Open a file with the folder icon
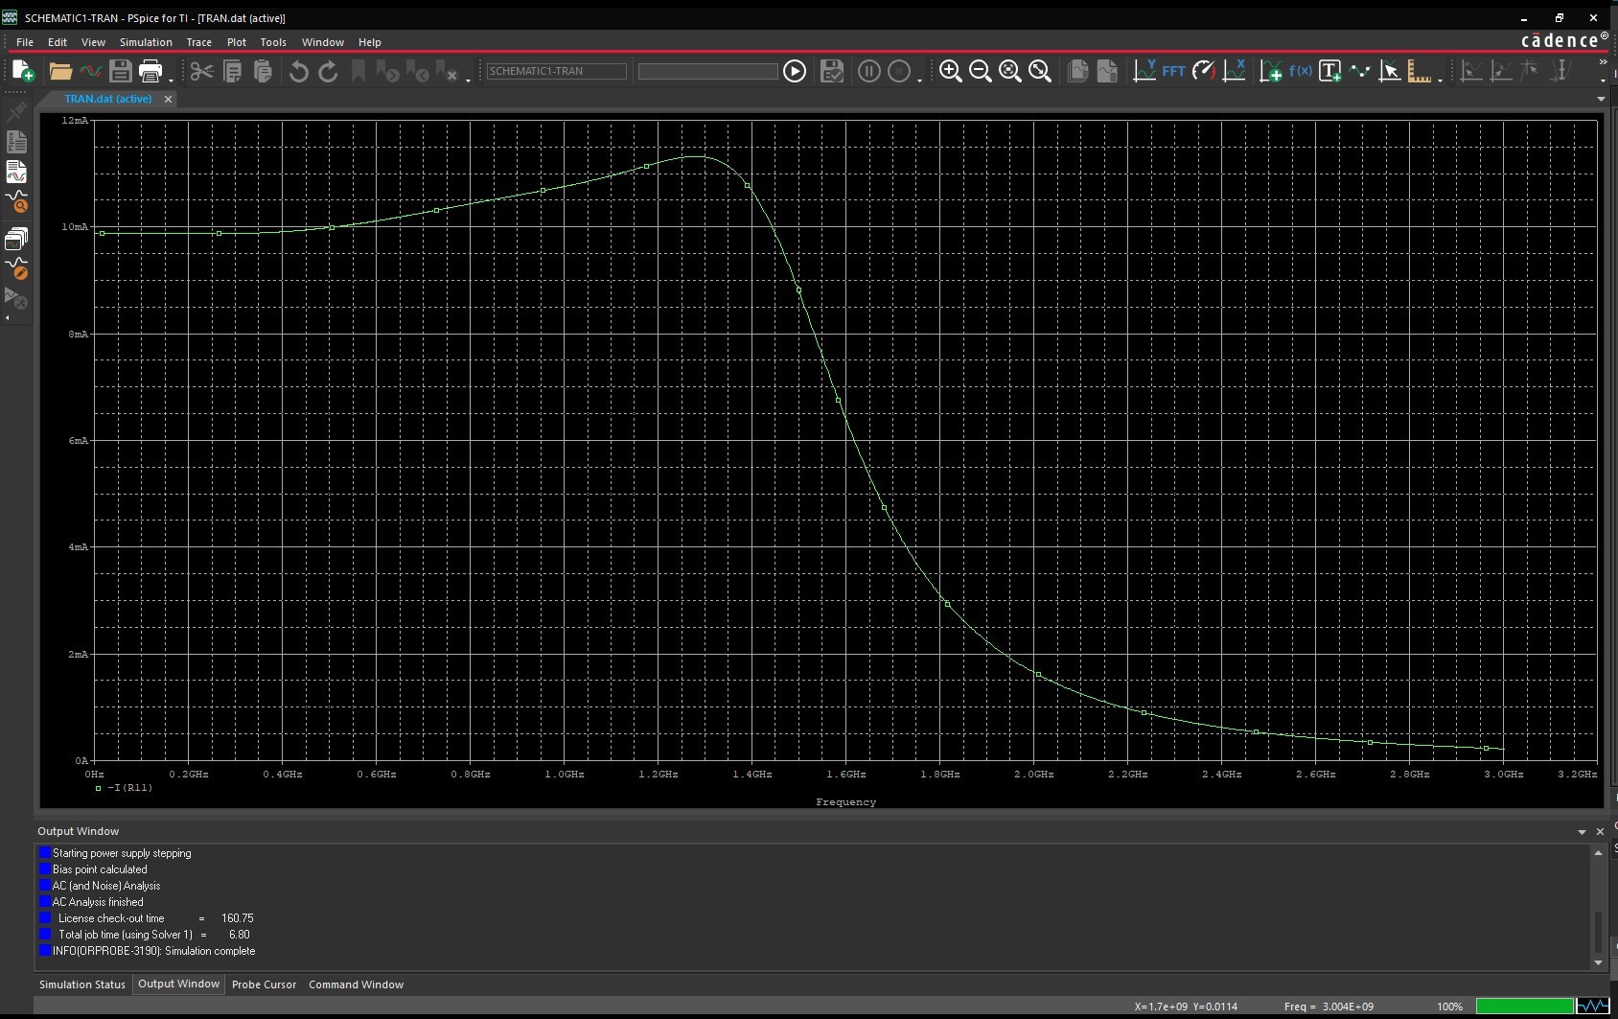The width and height of the screenshot is (1618, 1019). pos(60,71)
